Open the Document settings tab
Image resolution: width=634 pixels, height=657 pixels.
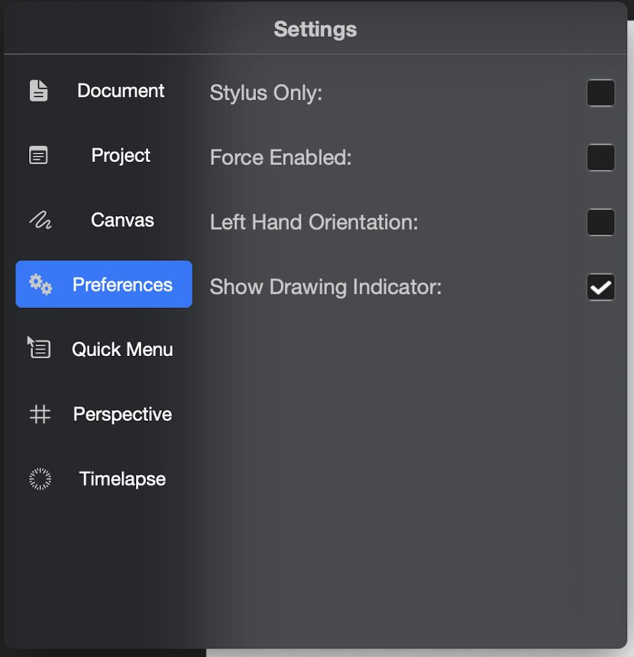coord(121,91)
